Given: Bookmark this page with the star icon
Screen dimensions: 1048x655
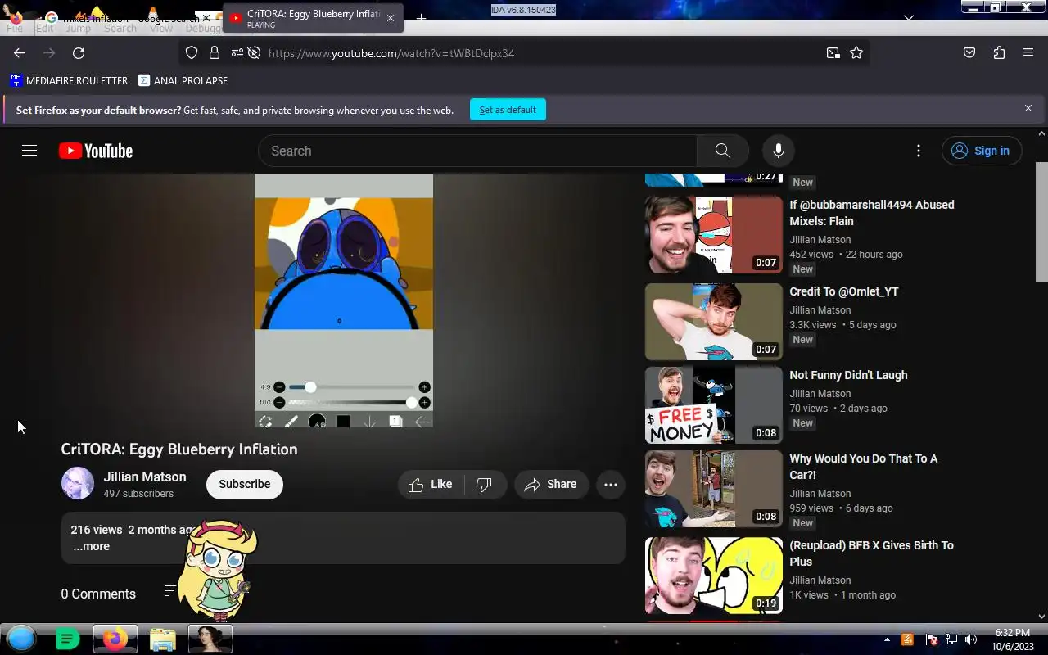Looking at the screenshot, I should [856, 53].
